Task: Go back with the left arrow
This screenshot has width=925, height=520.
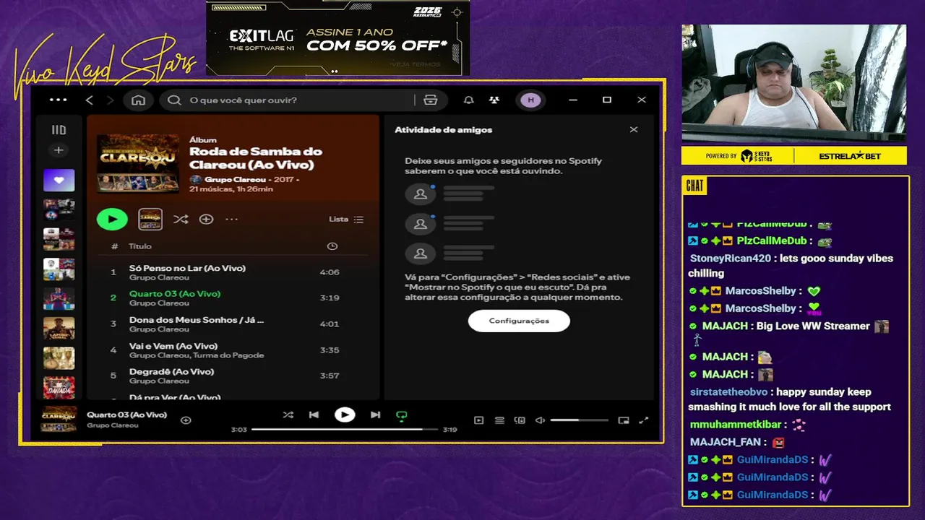Action: pyautogui.click(x=90, y=100)
